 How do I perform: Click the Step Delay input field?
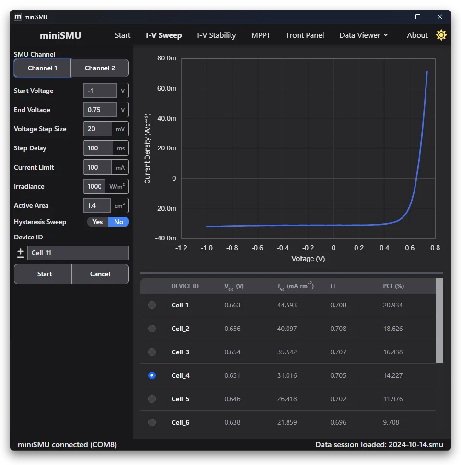click(98, 148)
